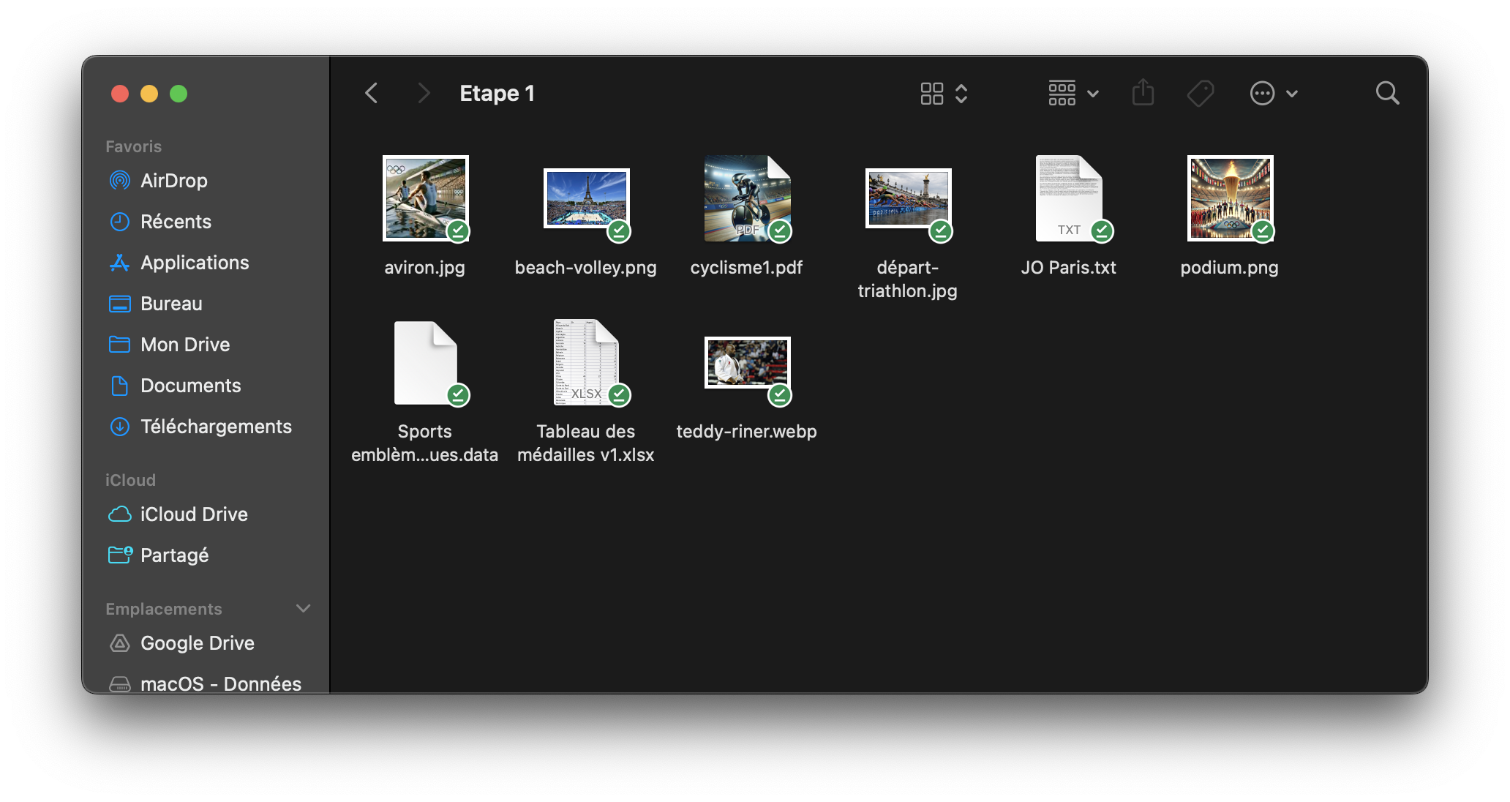Select the cyclisme1.pdf file
Viewport: 1510px width, 802px height.
(746, 198)
